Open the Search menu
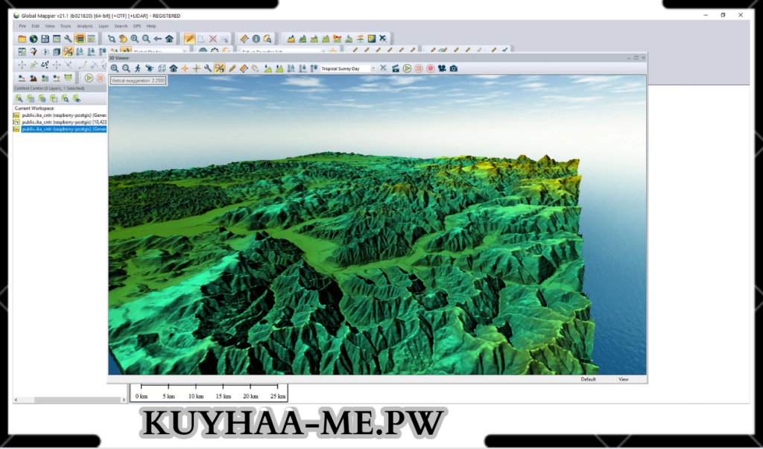763x449 pixels. point(121,26)
